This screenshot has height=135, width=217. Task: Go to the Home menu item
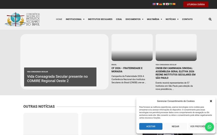[59, 19]
